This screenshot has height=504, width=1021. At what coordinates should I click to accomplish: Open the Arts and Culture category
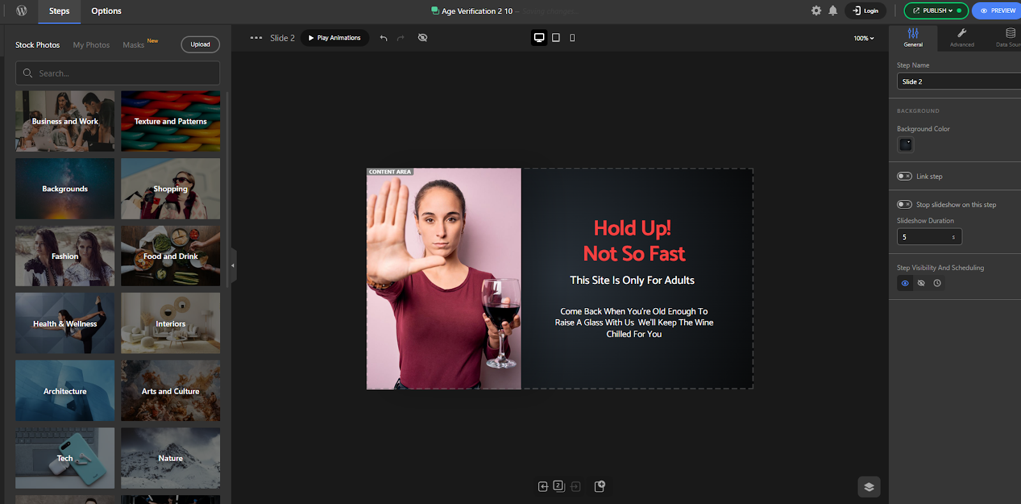[170, 391]
